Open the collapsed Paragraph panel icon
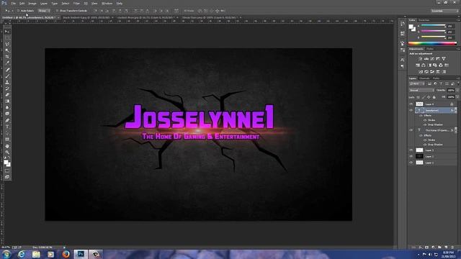The width and height of the screenshot is (461, 259). (x=402, y=66)
